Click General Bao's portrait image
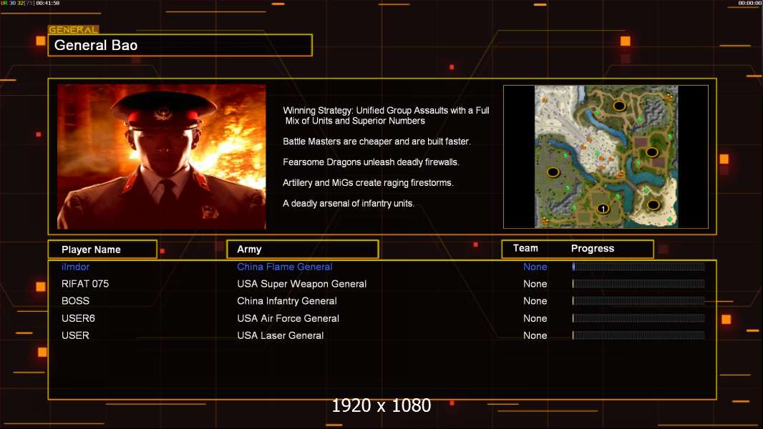Viewport: 763px width, 429px height. (162, 157)
